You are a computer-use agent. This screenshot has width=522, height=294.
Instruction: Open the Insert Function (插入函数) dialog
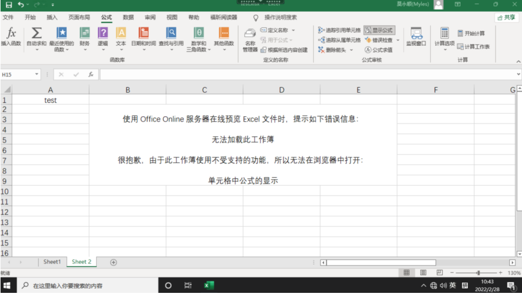[x=11, y=36]
